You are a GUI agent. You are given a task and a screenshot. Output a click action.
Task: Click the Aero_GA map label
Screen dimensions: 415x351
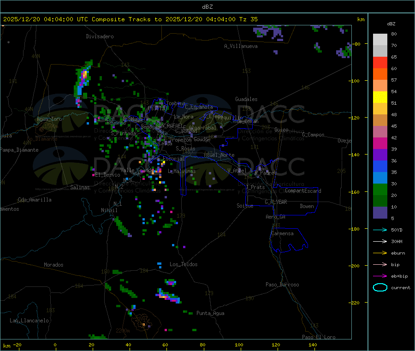tap(275, 217)
